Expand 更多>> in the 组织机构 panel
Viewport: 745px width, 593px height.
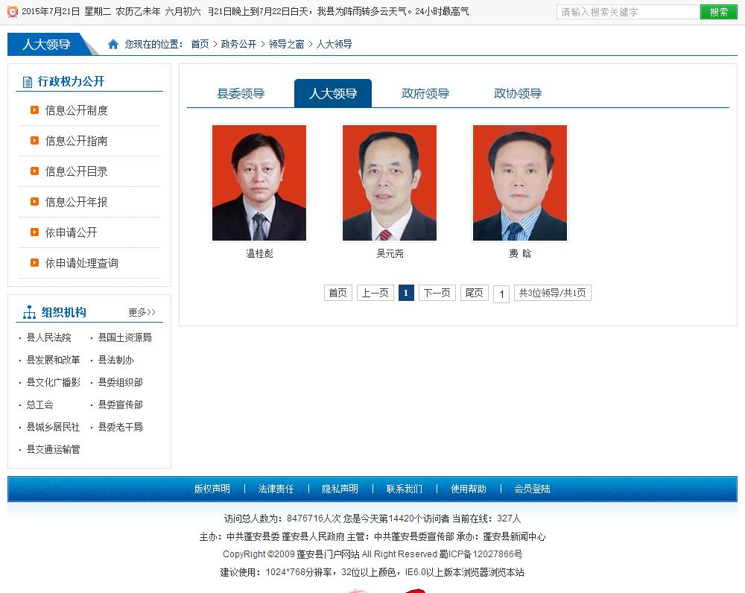tap(142, 312)
